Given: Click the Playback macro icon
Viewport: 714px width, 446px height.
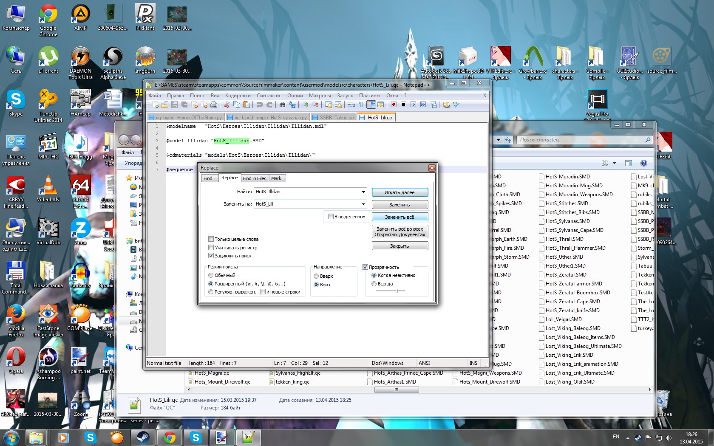Looking at the screenshot, I should 414,104.
